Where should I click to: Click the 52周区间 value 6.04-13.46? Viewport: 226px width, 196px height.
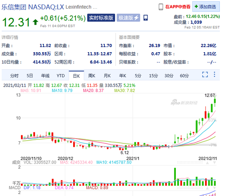coord(101,62)
